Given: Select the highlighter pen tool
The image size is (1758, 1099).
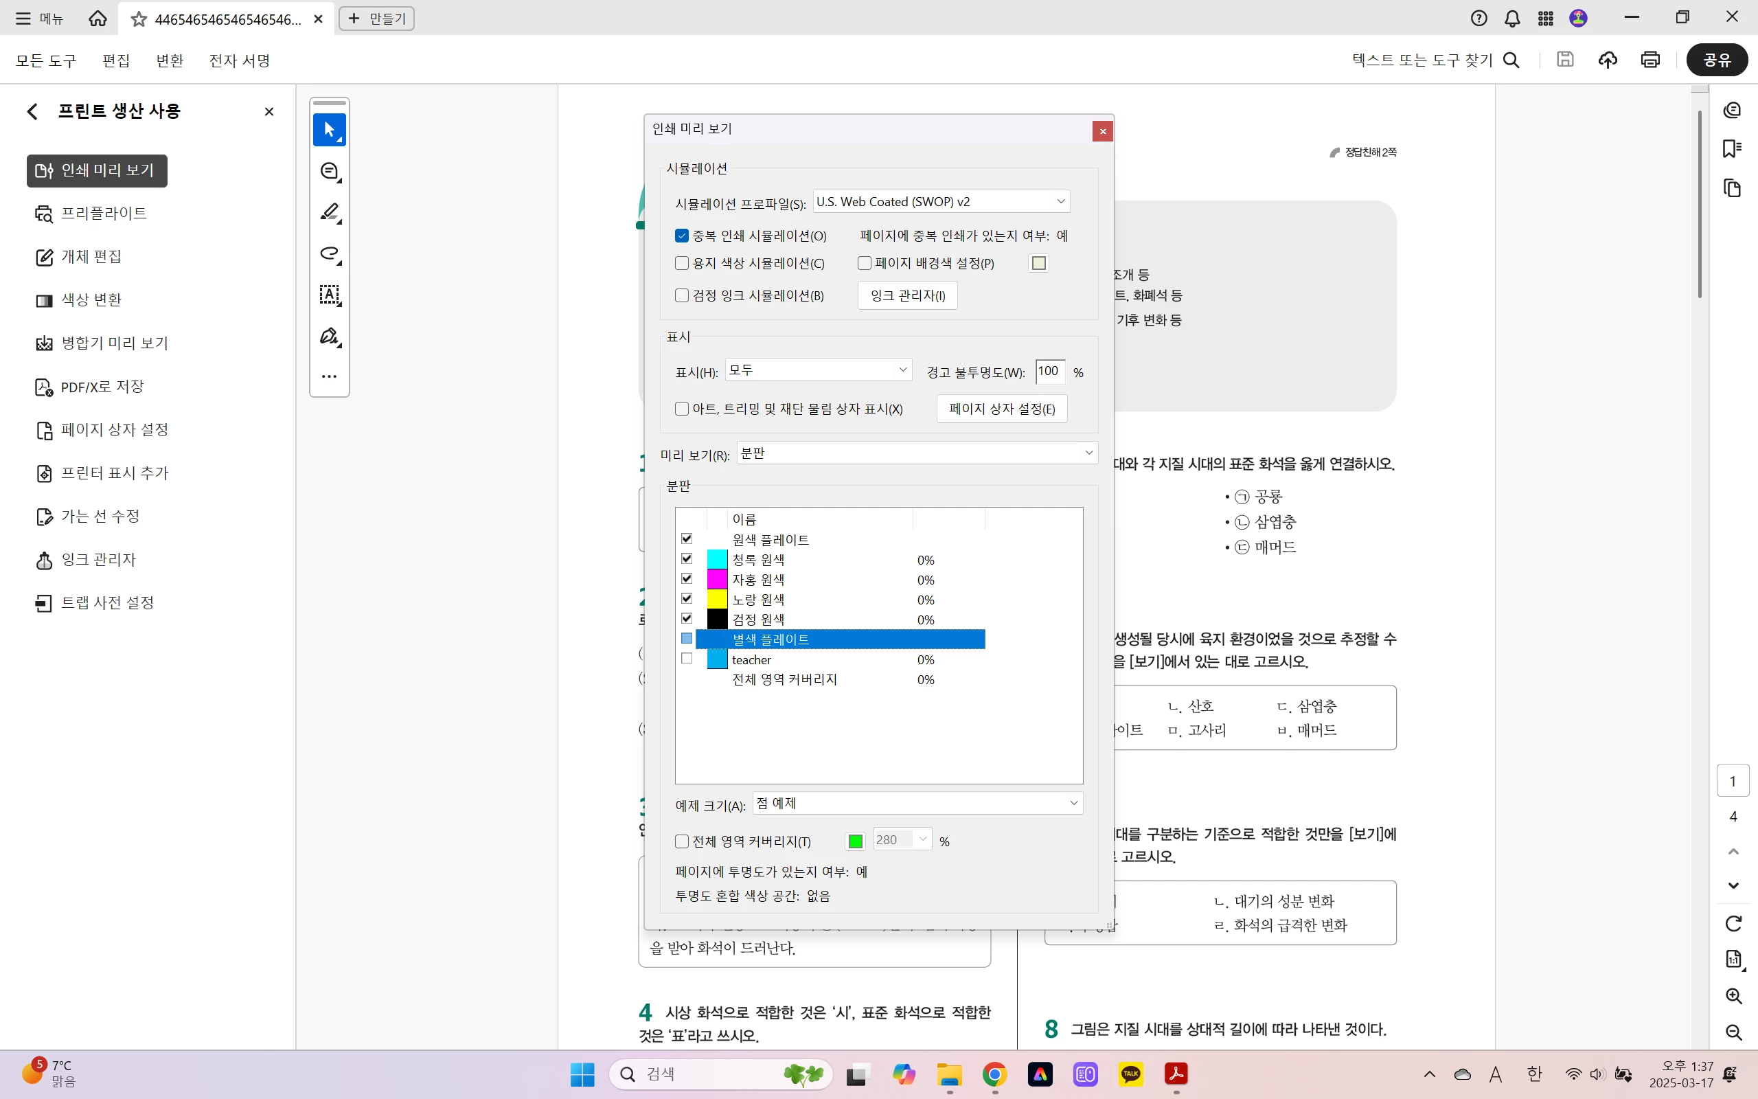Looking at the screenshot, I should click(329, 212).
